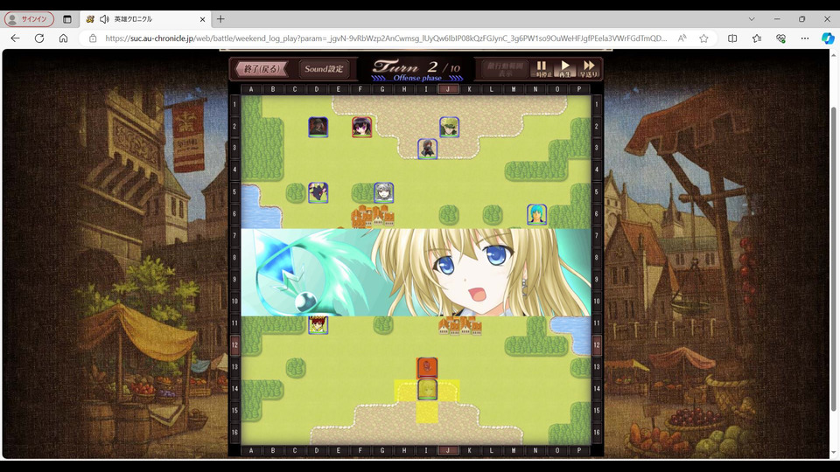840x472 pixels.
Task: Select the teal-haired unit at N6
Action: (x=536, y=215)
